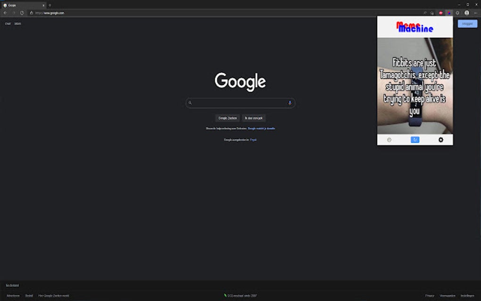
Task: Open the Meme Machine settings gear
Action: pyautogui.click(x=441, y=140)
